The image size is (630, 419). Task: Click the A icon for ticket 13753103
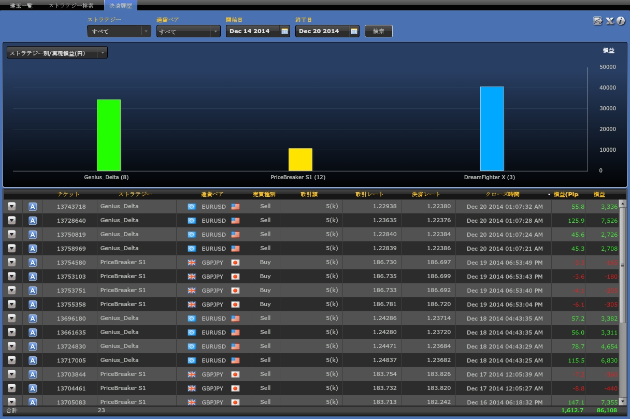click(33, 277)
